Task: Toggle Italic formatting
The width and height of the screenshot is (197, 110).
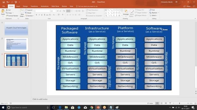Action: pyautogui.click(x=39, y=15)
